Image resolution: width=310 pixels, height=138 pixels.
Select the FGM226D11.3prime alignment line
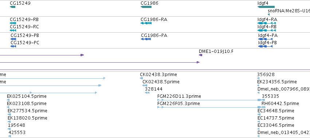coord(211,100)
